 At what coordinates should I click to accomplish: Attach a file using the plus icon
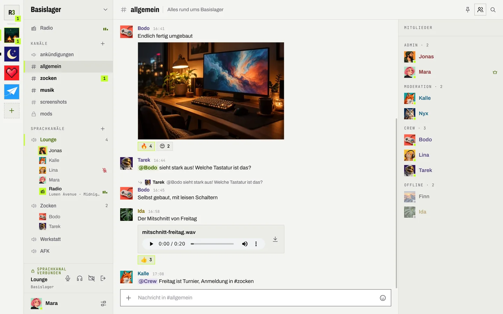point(129,298)
